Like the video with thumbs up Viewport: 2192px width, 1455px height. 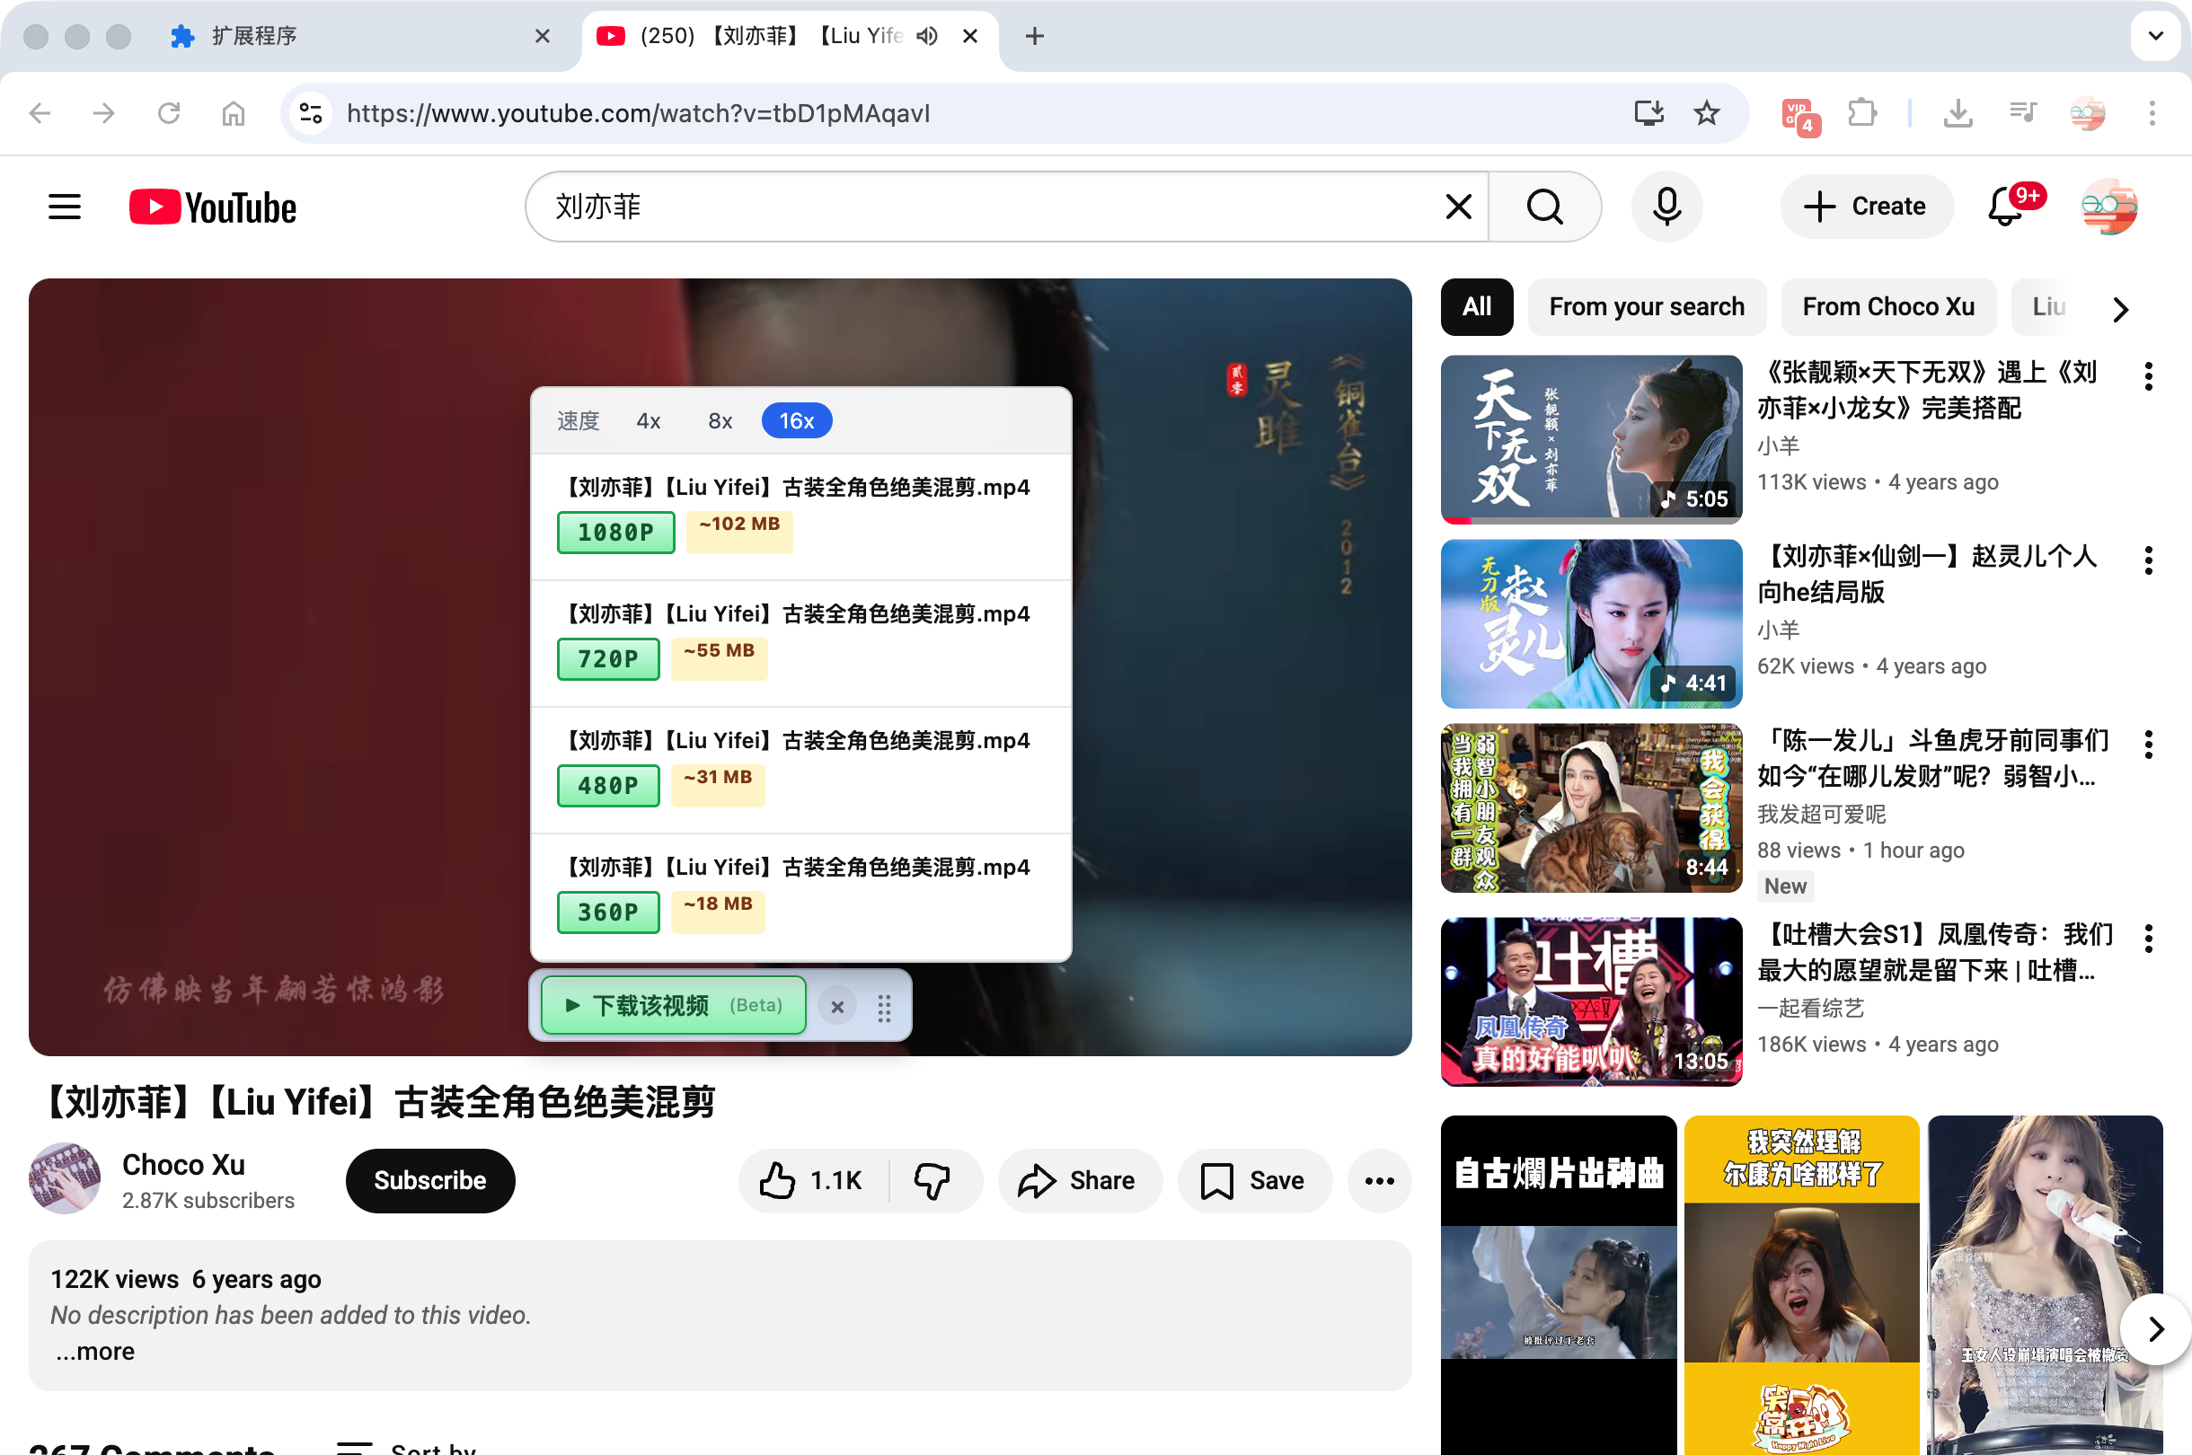tap(812, 1180)
